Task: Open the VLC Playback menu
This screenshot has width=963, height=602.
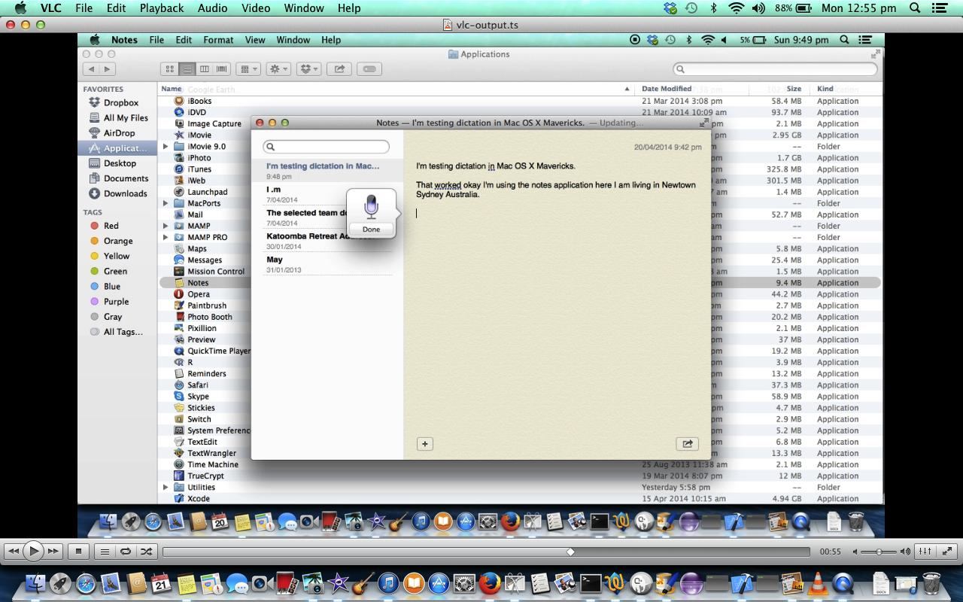Action: click(x=161, y=8)
